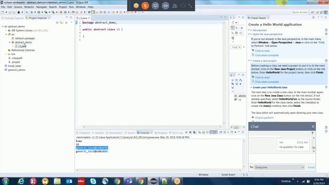
Task: Click the Quick Access search field
Action: point(299,12)
